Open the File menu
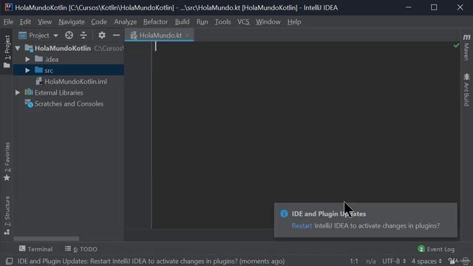This screenshot has height=266, width=473. pos(8,21)
